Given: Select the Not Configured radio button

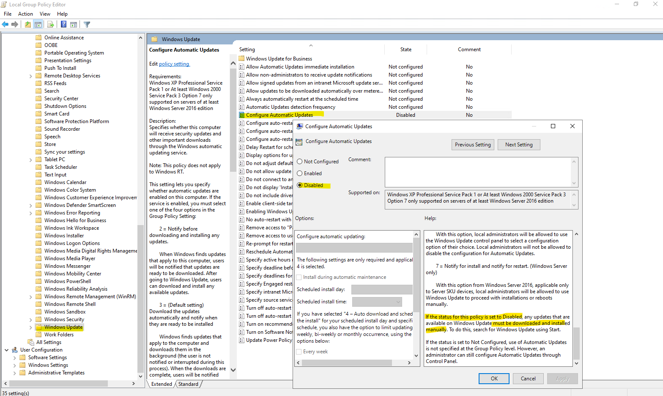Looking at the screenshot, I should tap(300, 162).
